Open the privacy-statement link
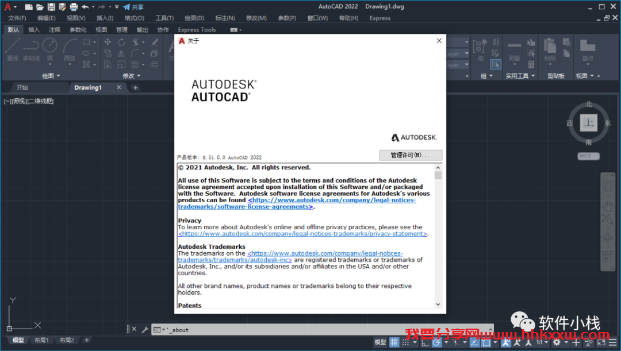This screenshot has width=621, height=351. point(302,234)
